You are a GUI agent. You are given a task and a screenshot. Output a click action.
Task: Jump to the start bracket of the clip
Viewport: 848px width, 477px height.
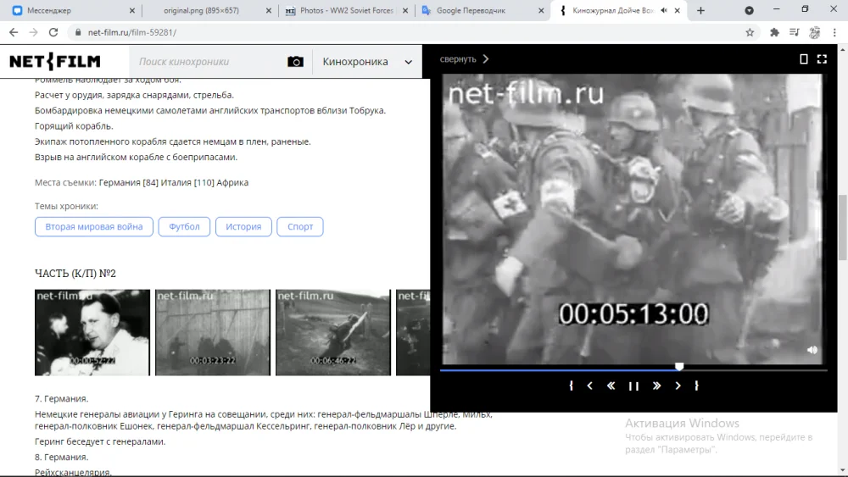coord(571,385)
